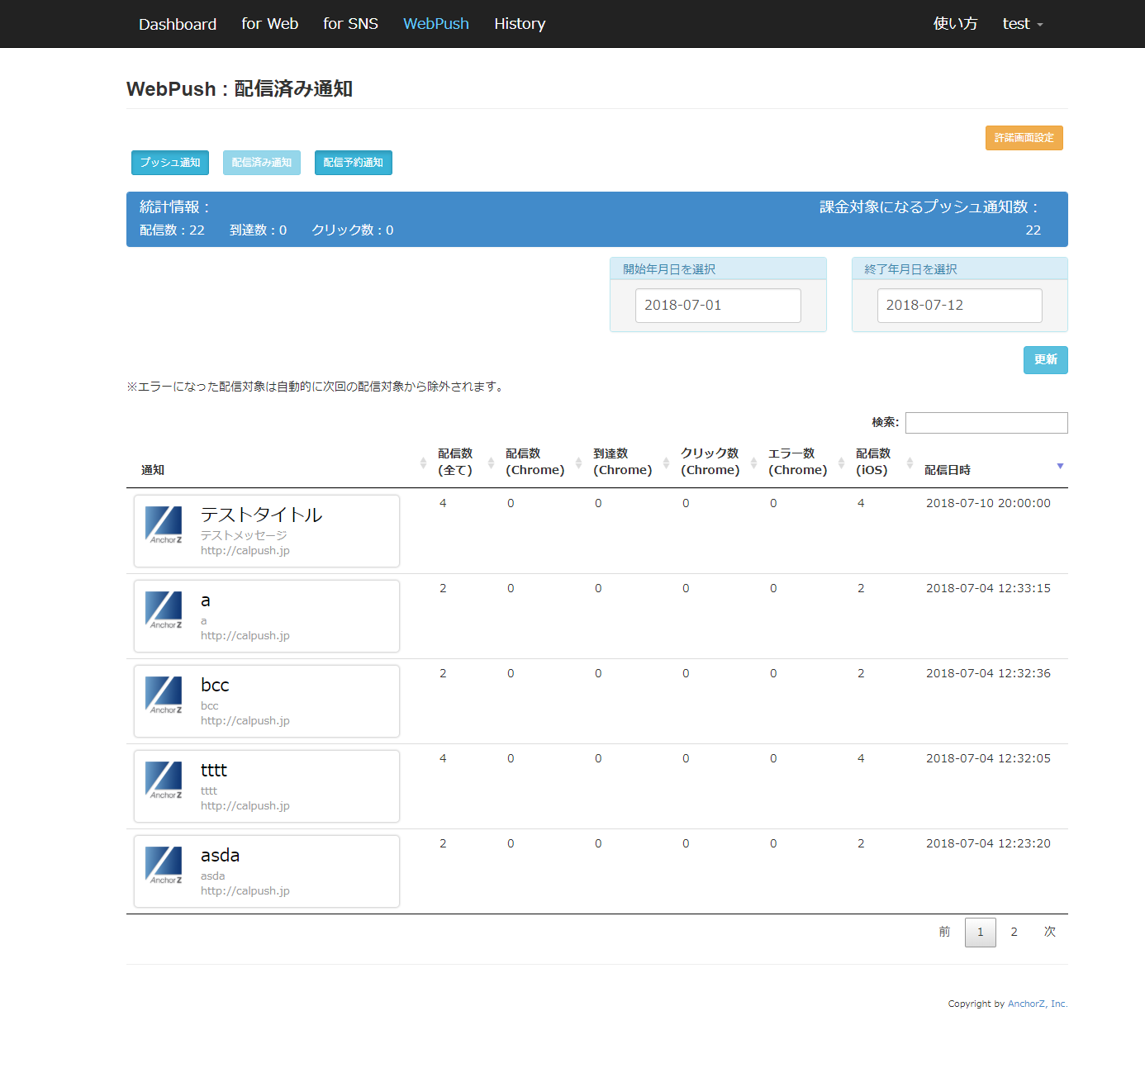Click the AnchorZ logo beside 'asda' notification
Image resolution: width=1145 pixels, height=1068 pixels.
click(x=164, y=866)
